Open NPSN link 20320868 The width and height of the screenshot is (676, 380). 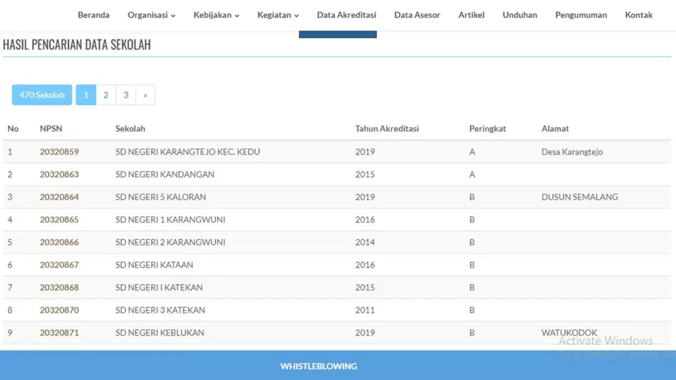pyautogui.click(x=59, y=288)
